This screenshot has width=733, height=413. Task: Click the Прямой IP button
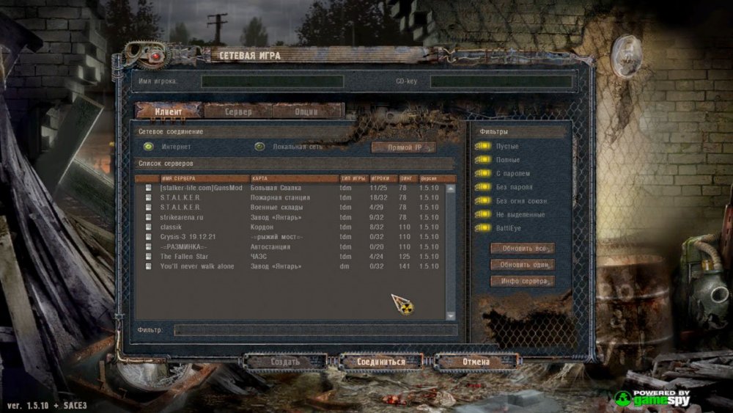(404, 147)
